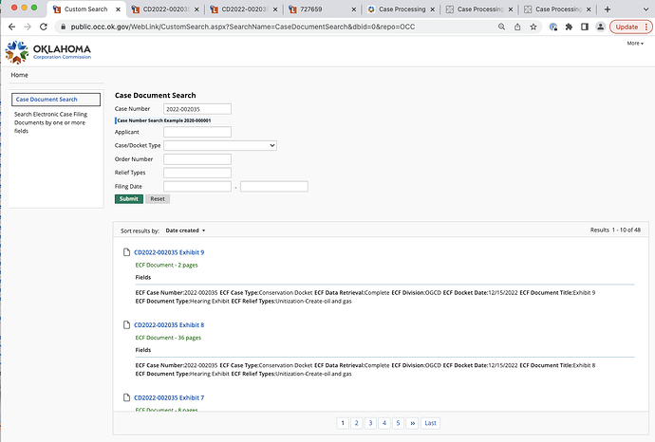Go to results page 5
This screenshot has height=442, width=655.
tap(398, 423)
